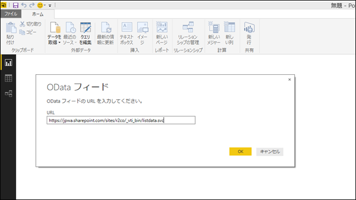Click the Save icon in quick access toolbar
The width and height of the screenshot is (356, 200).
coord(16,5)
